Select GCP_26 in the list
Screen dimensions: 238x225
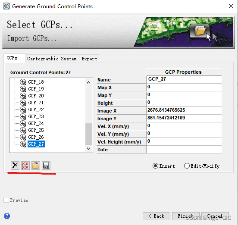[36, 137]
